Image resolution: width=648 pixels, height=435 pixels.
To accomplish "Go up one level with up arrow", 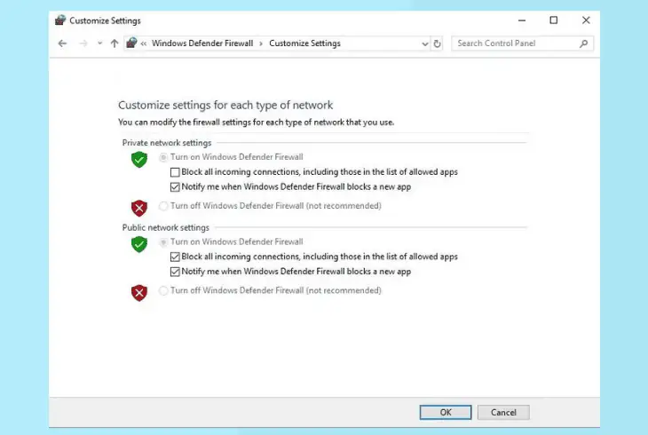I will (x=115, y=43).
